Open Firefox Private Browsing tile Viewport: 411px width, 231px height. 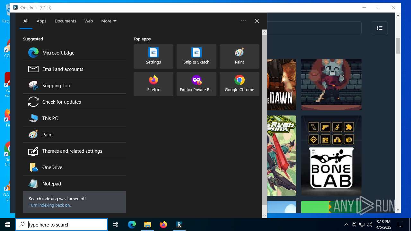[x=197, y=84]
